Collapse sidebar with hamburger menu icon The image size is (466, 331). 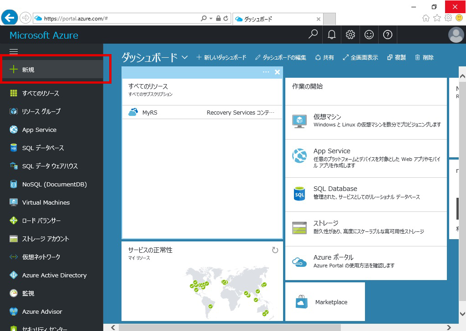click(x=14, y=51)
